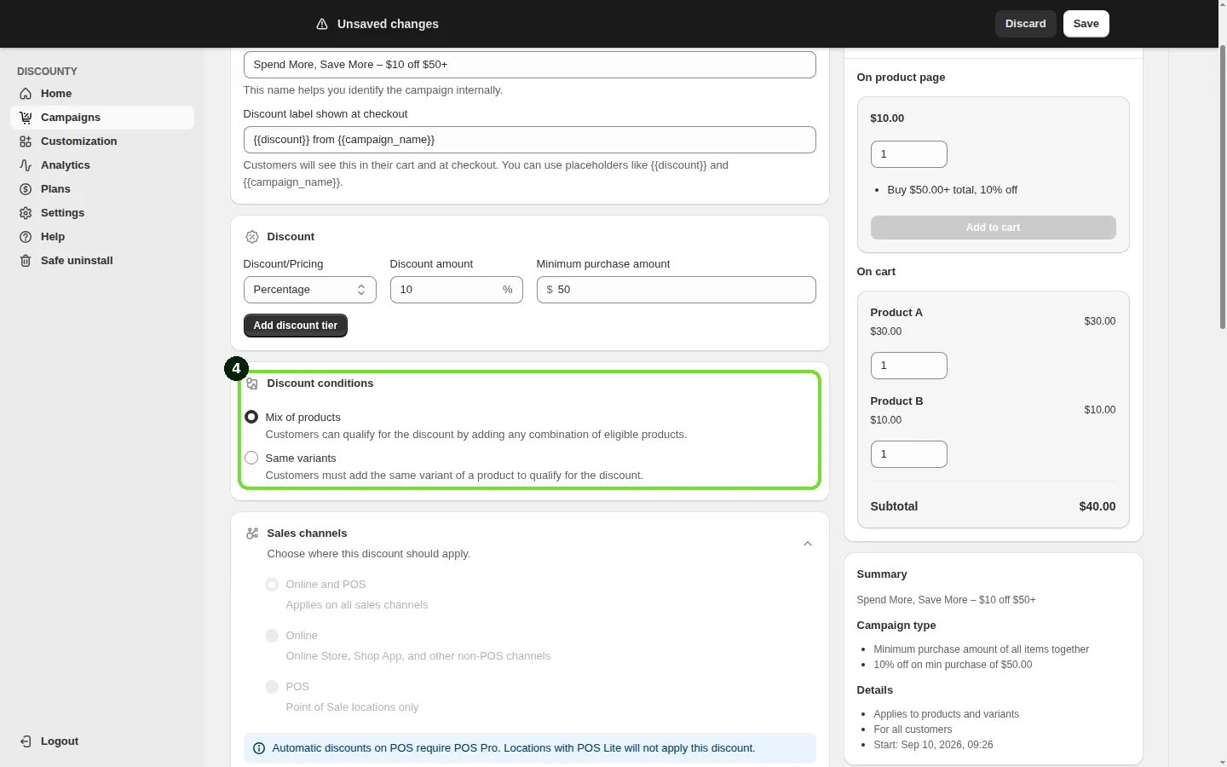The width and height of the screenshot is (1227, 767).
Task: Click Product B quantity field
Action: (909, 454)
